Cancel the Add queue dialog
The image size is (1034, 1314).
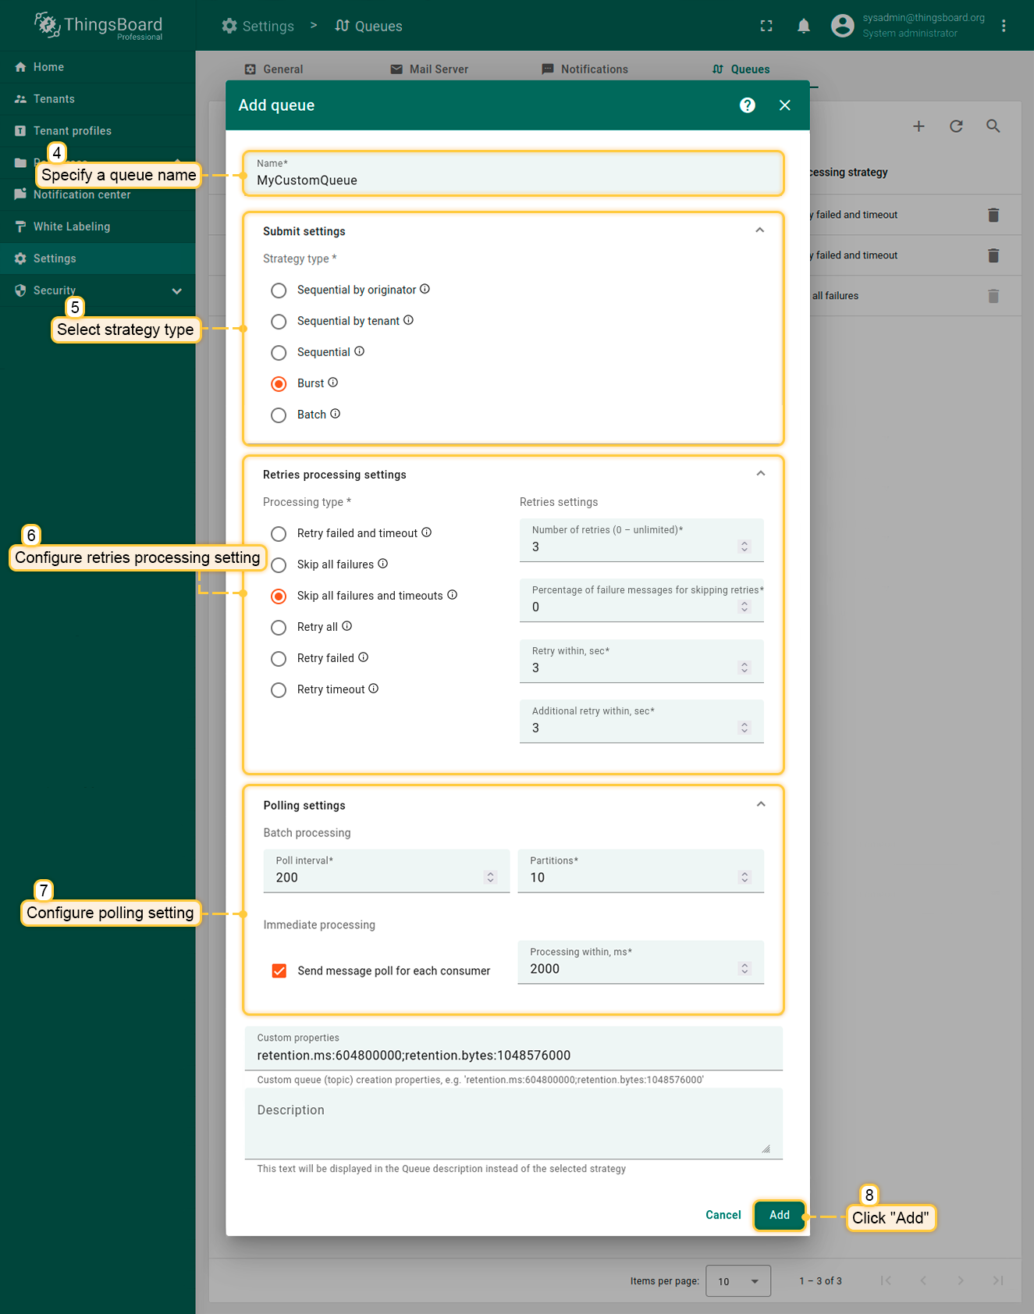[x=723, y=1215]
